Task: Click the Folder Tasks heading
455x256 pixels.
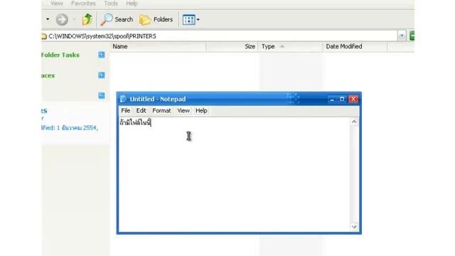Action: [x=60, y=55]
